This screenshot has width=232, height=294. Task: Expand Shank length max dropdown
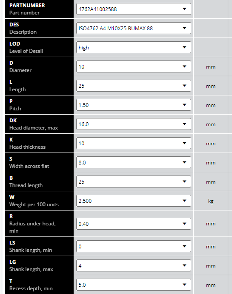pyautogui.click(x=133, y=265)
